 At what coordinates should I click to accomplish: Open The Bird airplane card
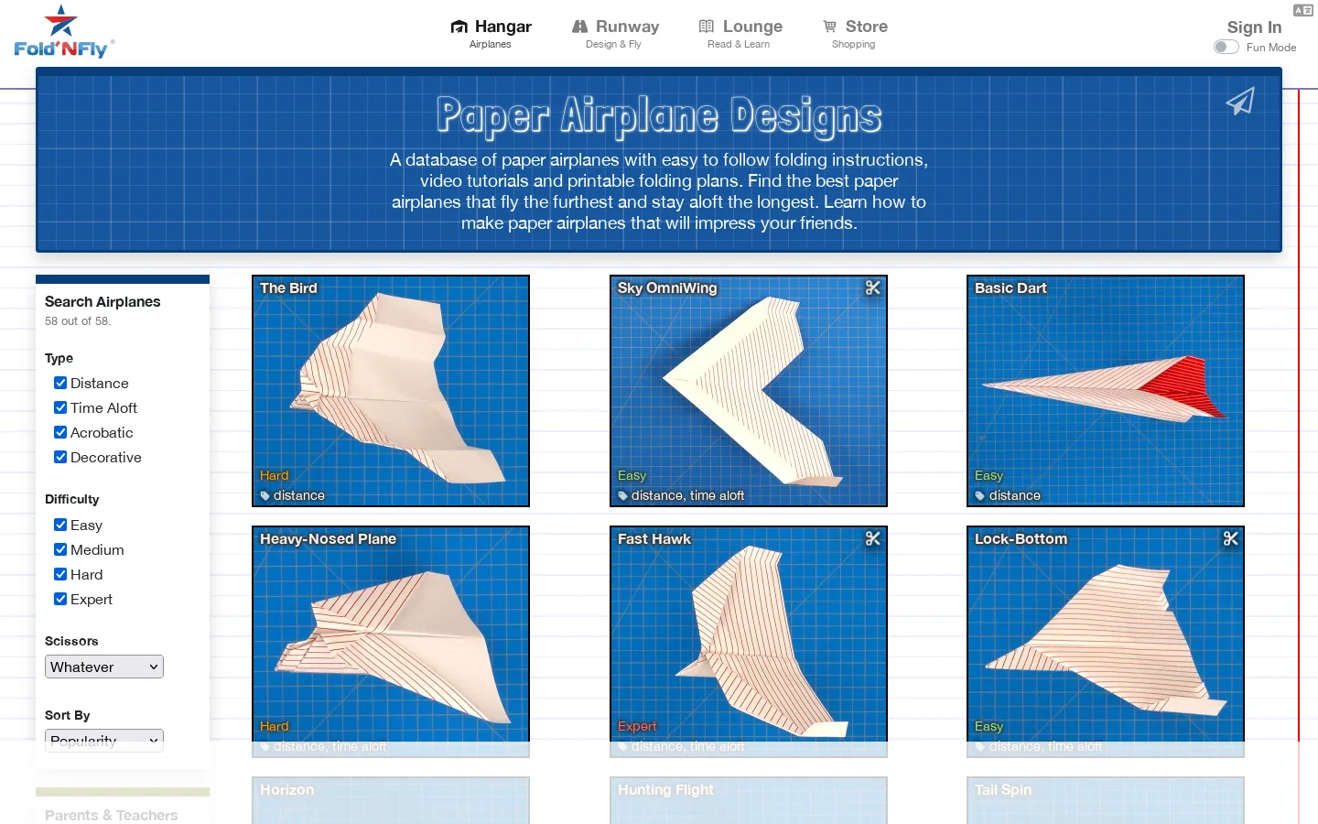[391, 391]
